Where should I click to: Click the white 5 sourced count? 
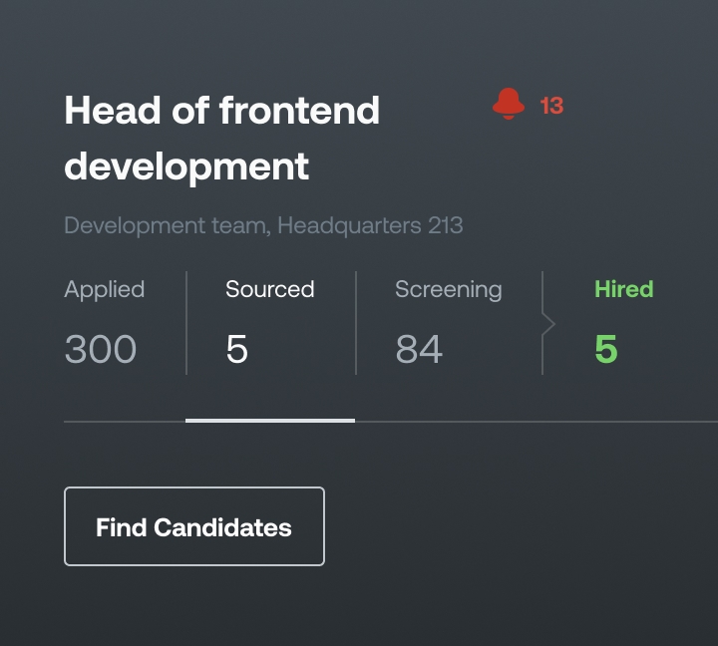click(x=236, y=350)
